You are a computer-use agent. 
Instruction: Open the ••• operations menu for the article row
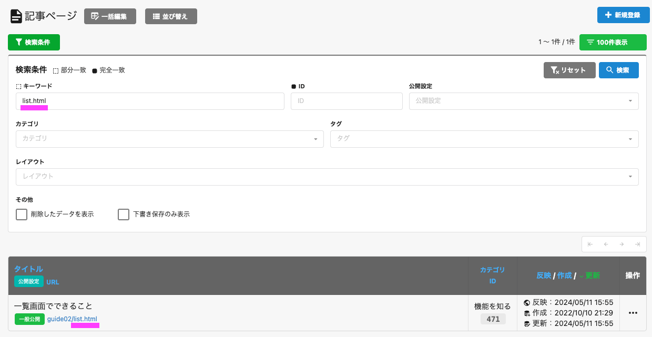[x=633, y=313]
